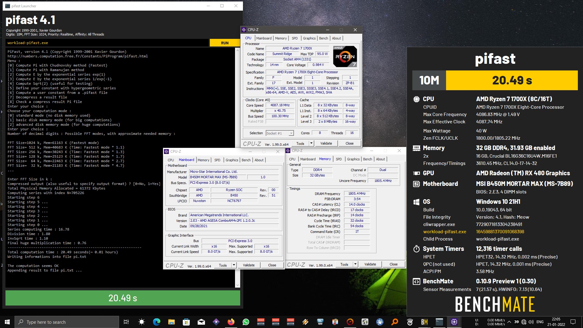This screenshot has height=328, width=583.
Task: Click the pifast console scrollbar down arrow
Action: 237,285
